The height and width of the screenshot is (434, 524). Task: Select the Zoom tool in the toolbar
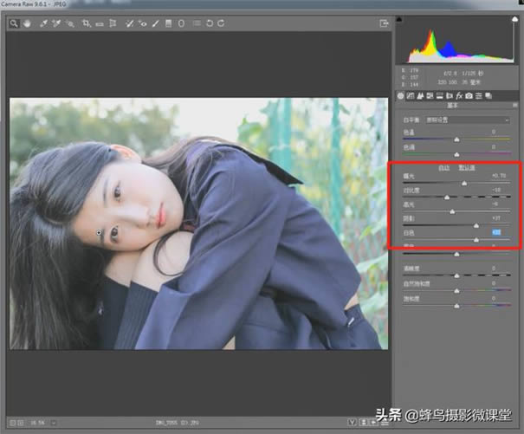pyautogui.click(x=15, y=23)
